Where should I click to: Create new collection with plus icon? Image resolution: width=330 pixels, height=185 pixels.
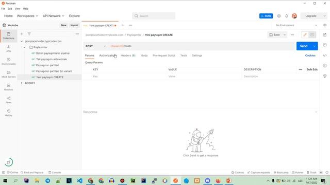(x=22, y=34)
